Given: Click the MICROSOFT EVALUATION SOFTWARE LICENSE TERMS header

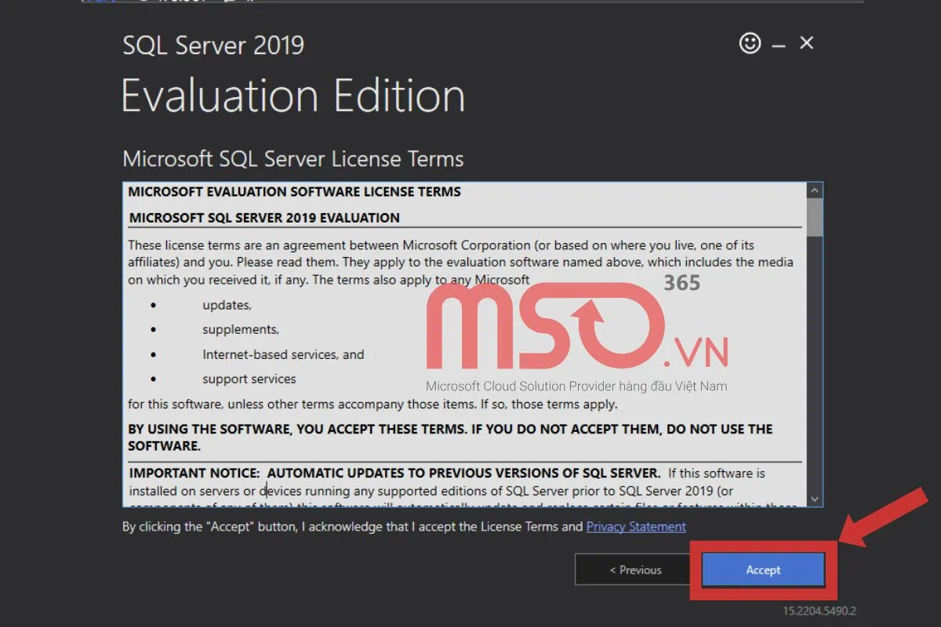Looking at the screenshot, I should (293, 191).
